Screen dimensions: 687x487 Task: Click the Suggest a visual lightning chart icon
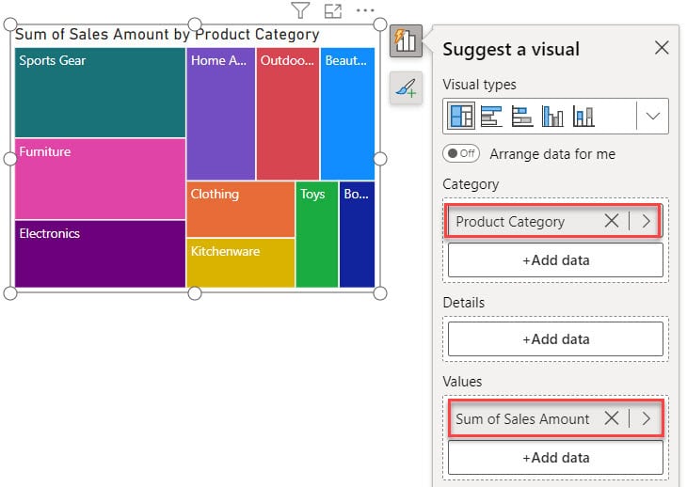[x=406, y=41]
